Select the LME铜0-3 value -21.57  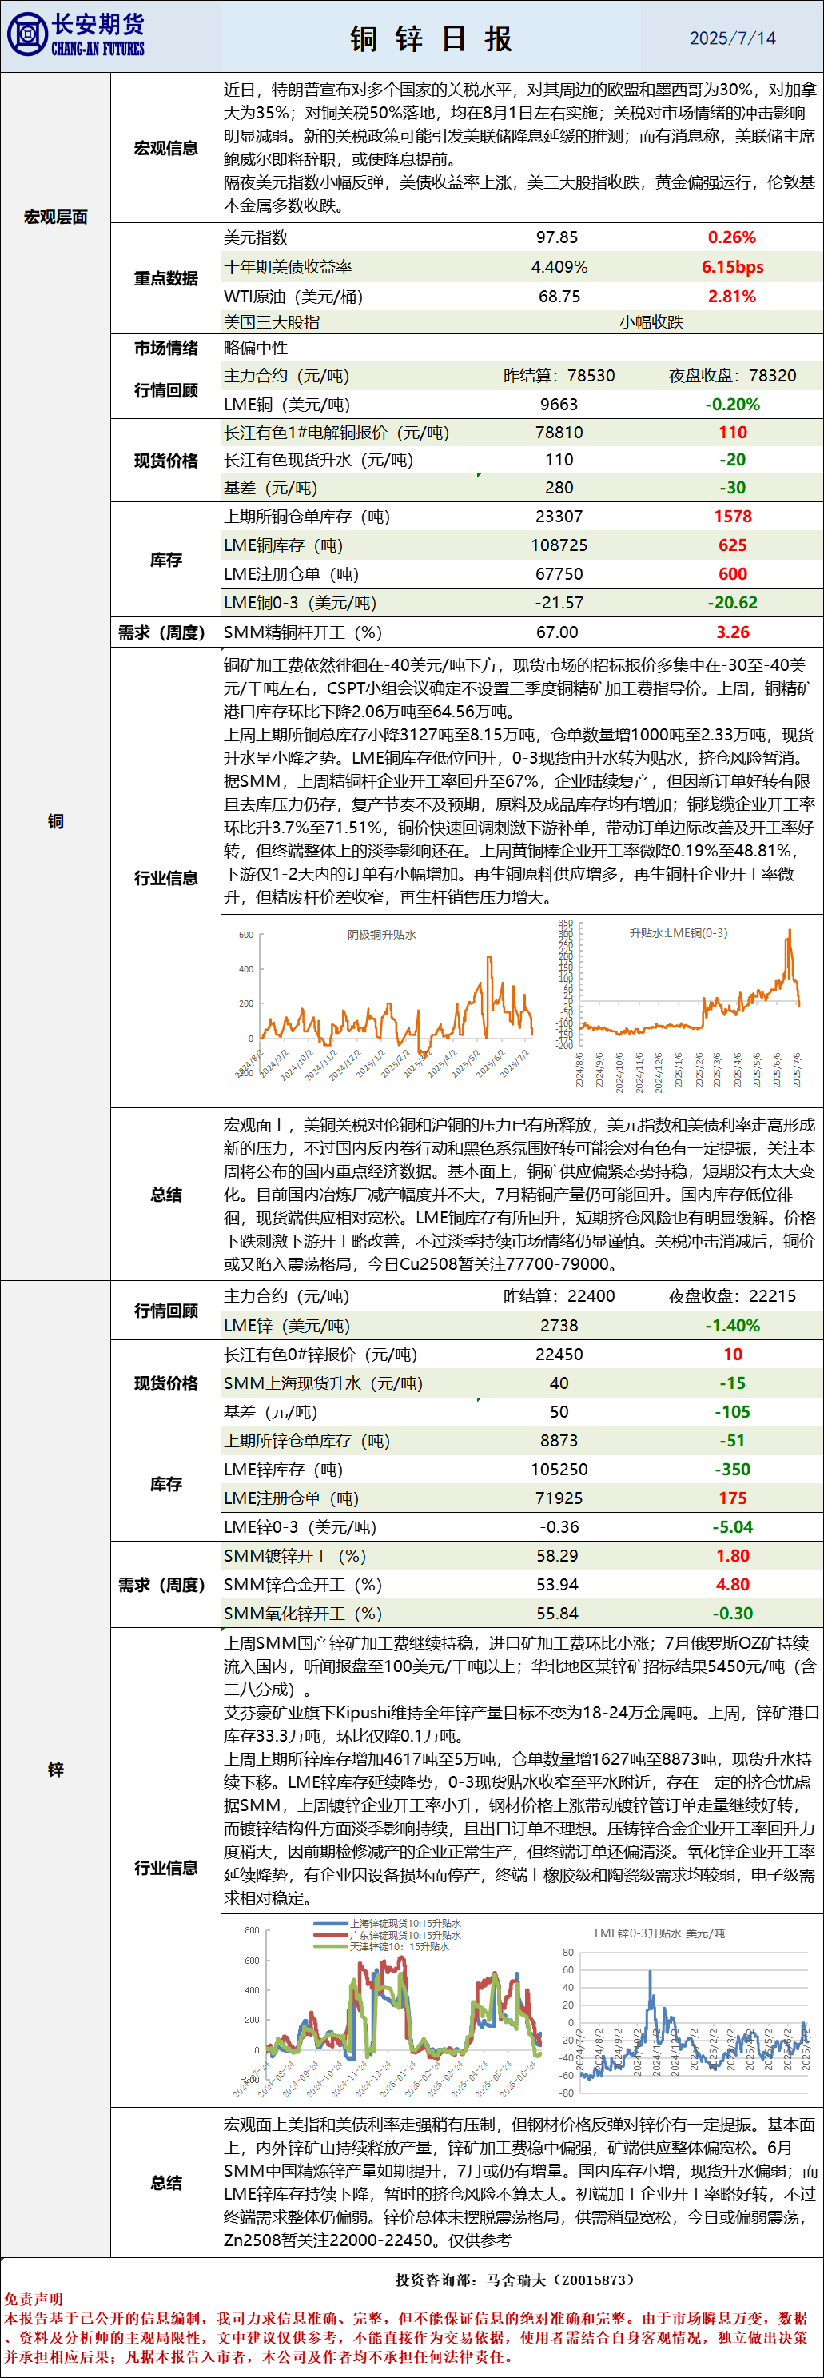[x=559, y=603]
